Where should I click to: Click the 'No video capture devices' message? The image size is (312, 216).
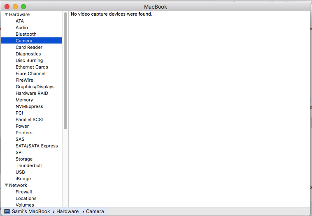(112, 14)
